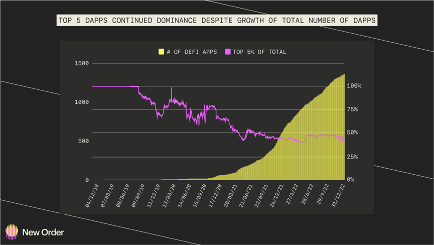Image resolution: width=434 pixels, height=245 pixels.
Task: Click the 75% right axis label
Action: [x=352, y=109]
